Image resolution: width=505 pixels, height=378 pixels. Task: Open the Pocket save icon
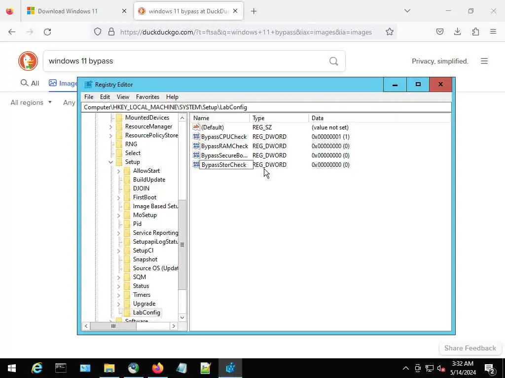(x=439, y=31)
